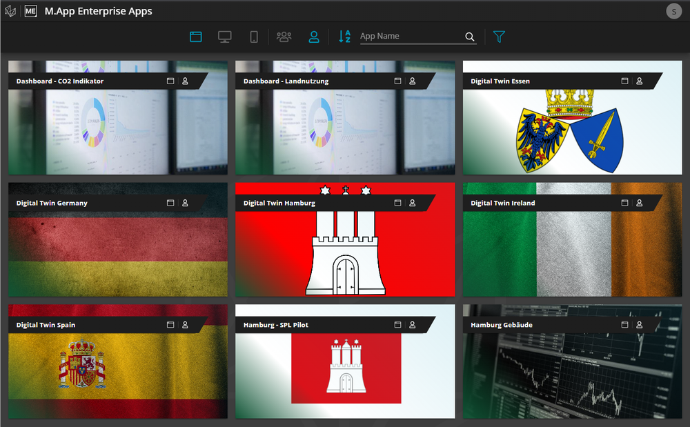This screenshot has width=690, height=427.
Task: Click user icon on Digital Twin Hamburg
Action: 413,203
